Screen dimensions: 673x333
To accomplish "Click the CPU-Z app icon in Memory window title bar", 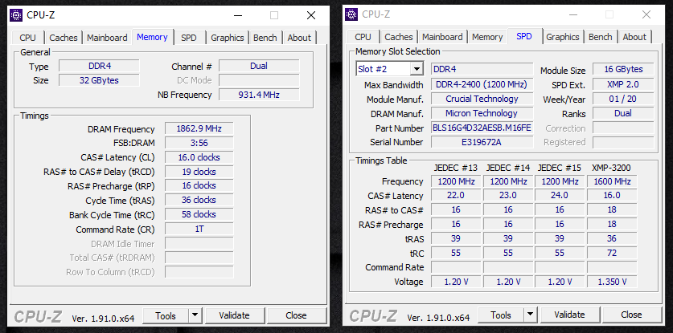I will (16, 15).
